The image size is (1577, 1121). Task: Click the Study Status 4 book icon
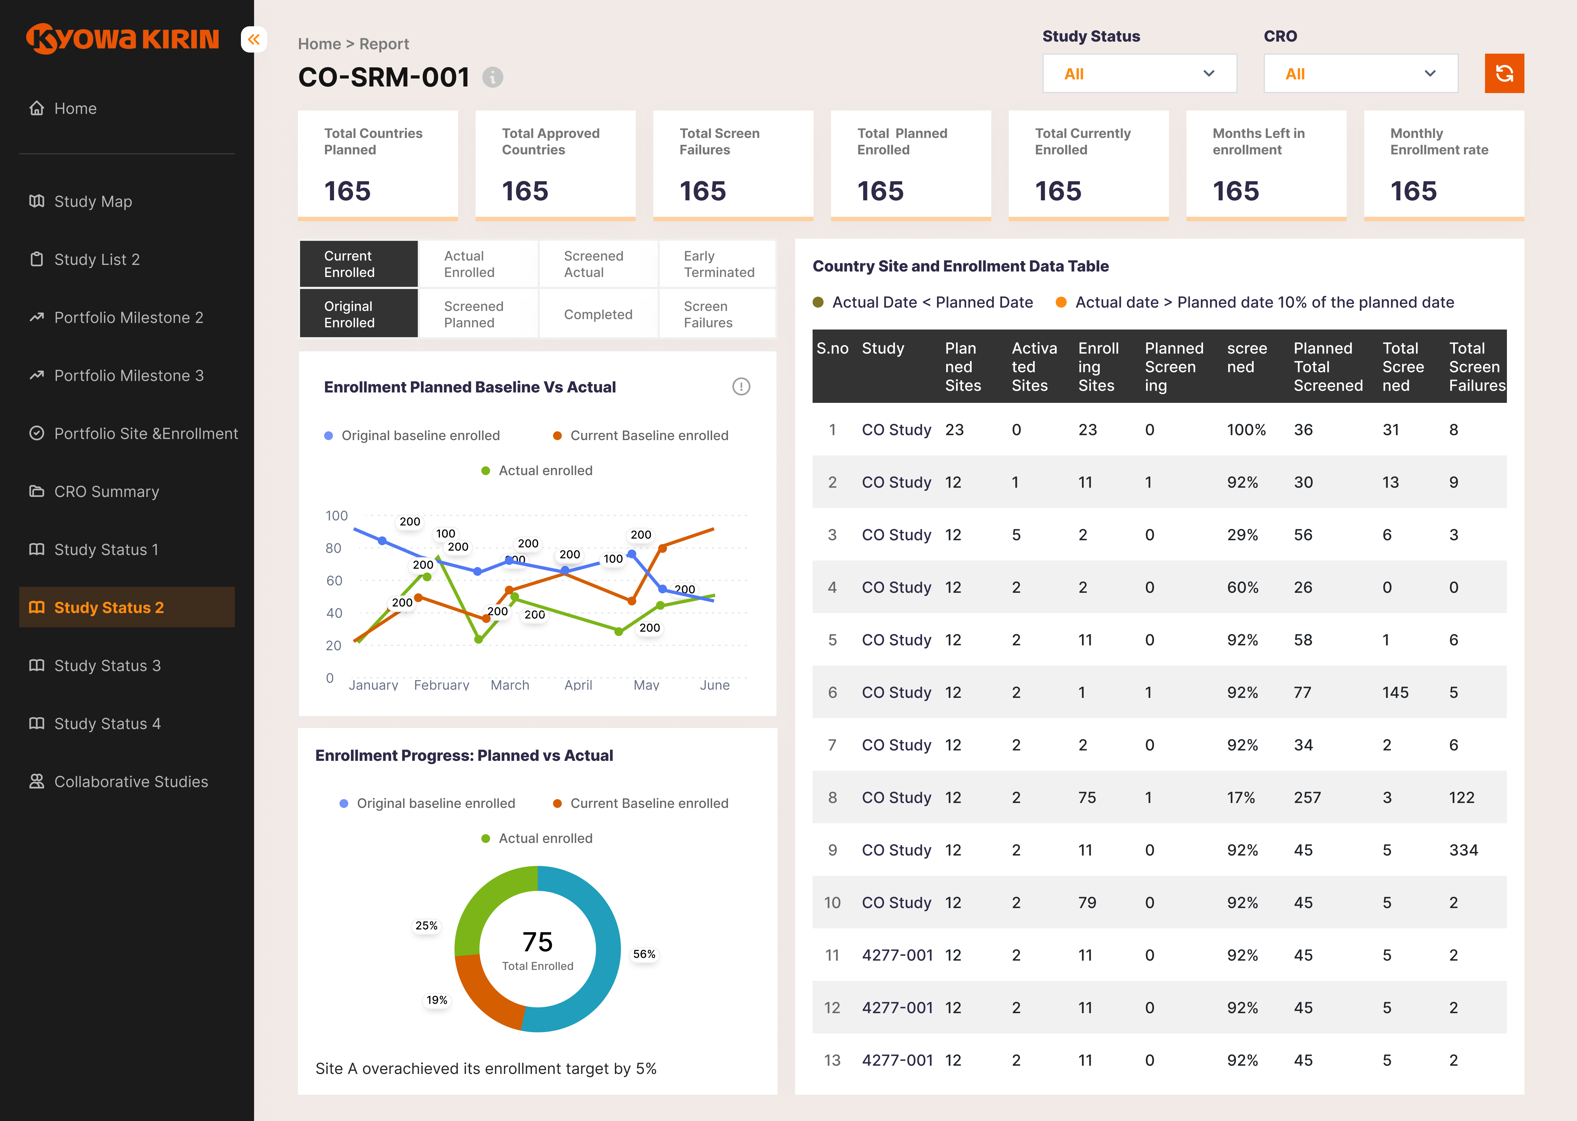coord(37,723)
